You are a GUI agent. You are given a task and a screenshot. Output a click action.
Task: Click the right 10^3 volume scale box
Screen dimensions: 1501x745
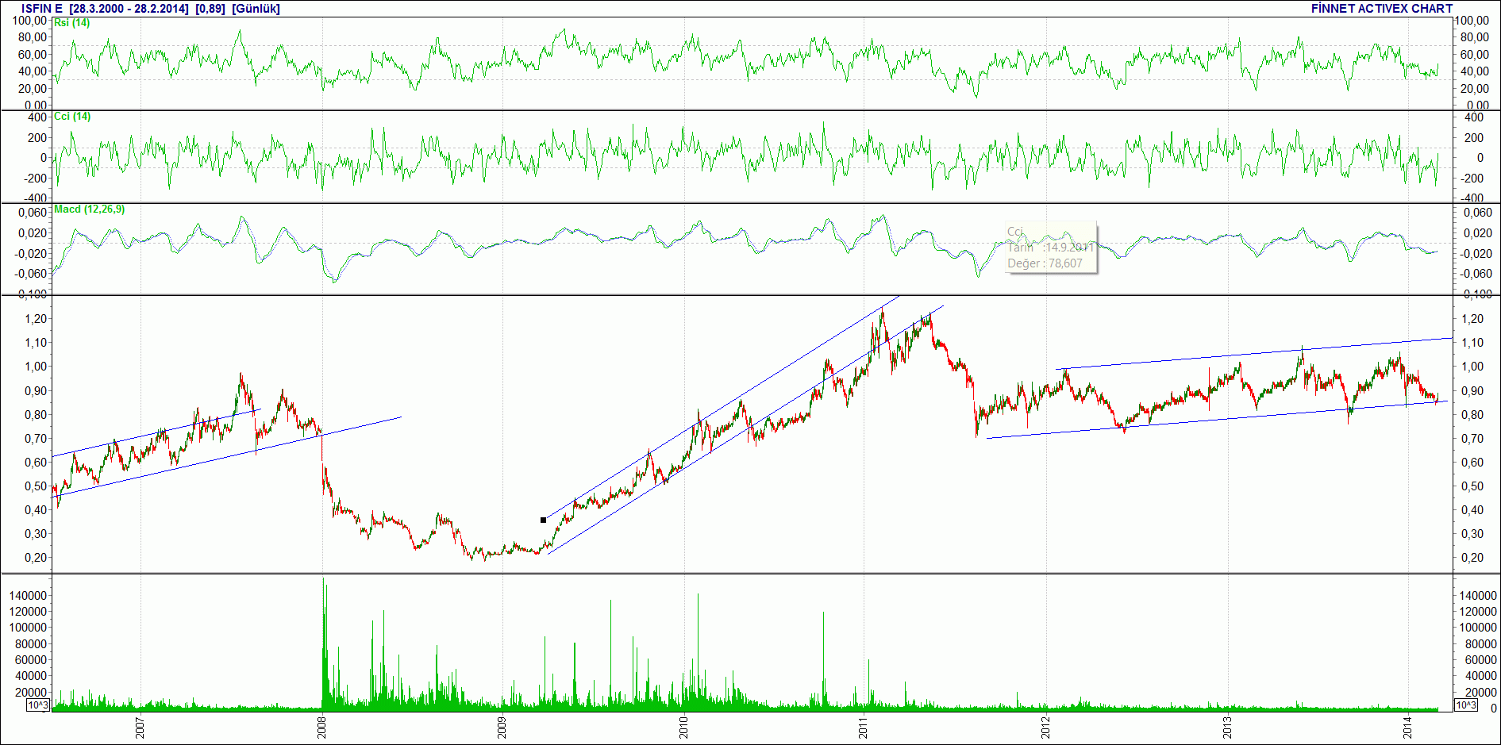coord(1465,705)
